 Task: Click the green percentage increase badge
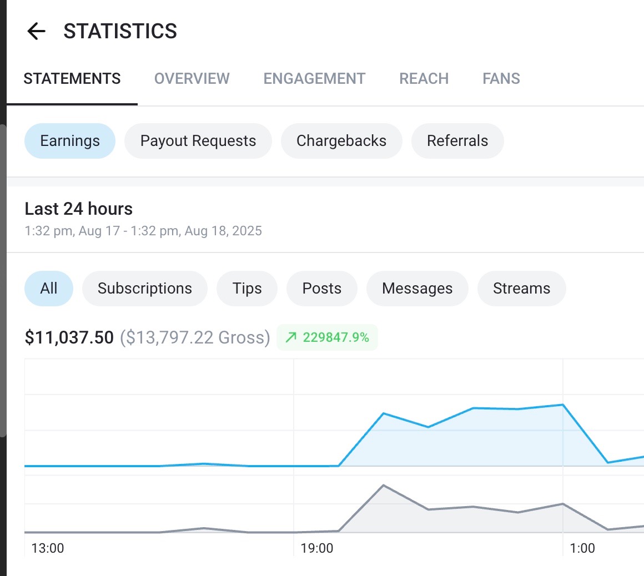(327, 337)
